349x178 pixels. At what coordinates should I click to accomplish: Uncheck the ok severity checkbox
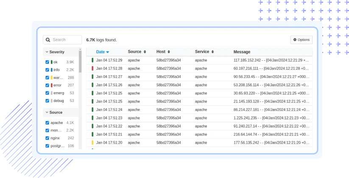(x=47, y=62)
